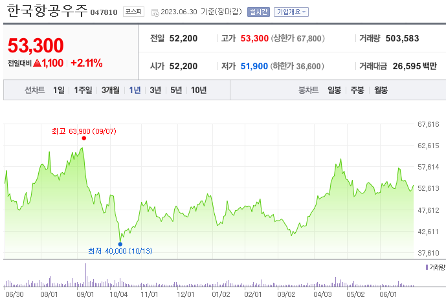Click the 67,616 price axis label
446x306 pixels.
coord(428,124)
